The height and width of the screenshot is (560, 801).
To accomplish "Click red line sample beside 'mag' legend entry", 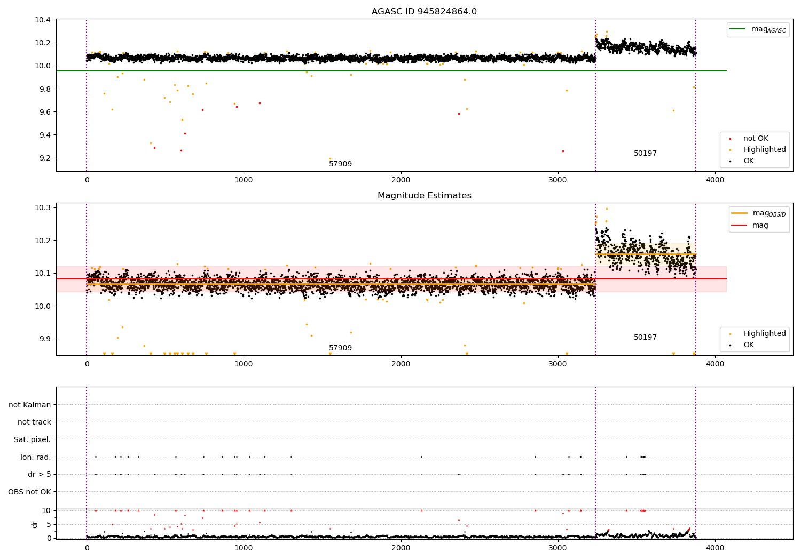I will [x=740, y=226].
